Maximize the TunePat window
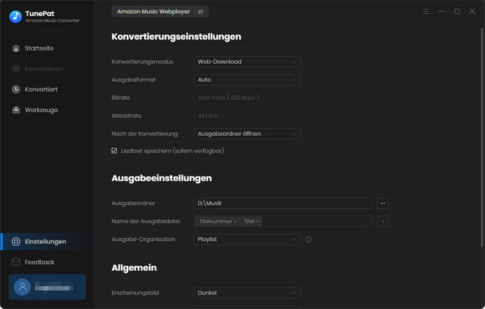 tap(457, 12)
